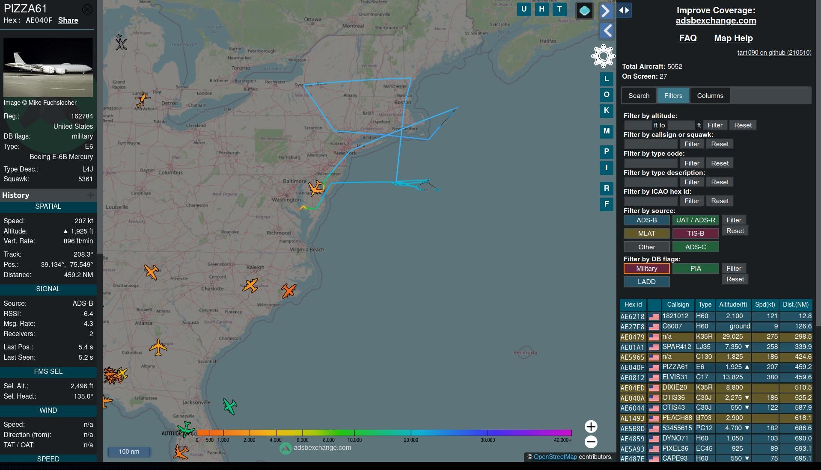Zoom out with the minus button
The width and height of the screenshot is (821, 470).
click(x=591, y=442)
